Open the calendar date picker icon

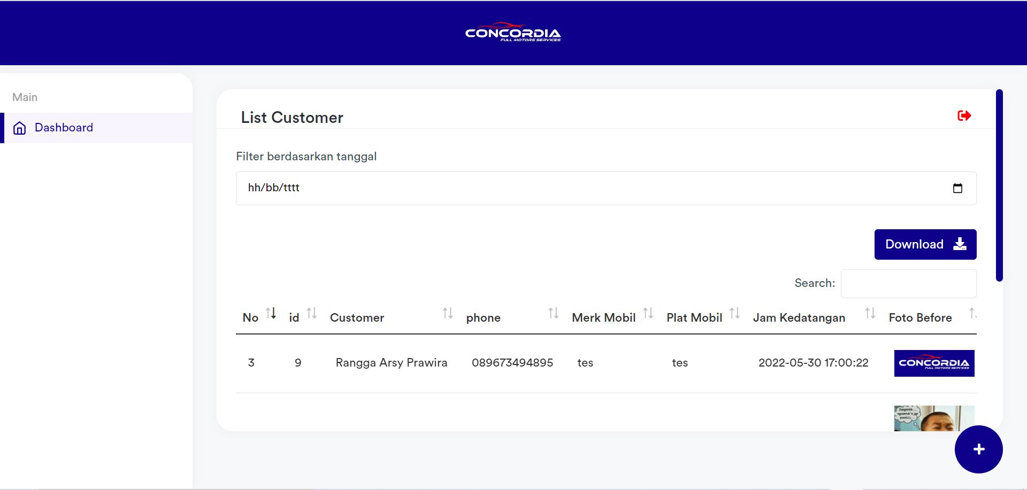click(957, 188)
